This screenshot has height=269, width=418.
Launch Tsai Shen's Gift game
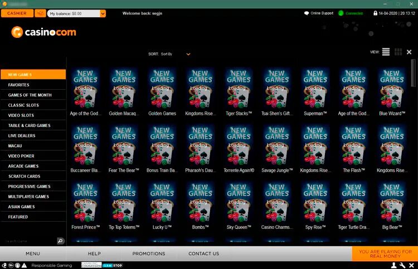(x=277, y=89)
